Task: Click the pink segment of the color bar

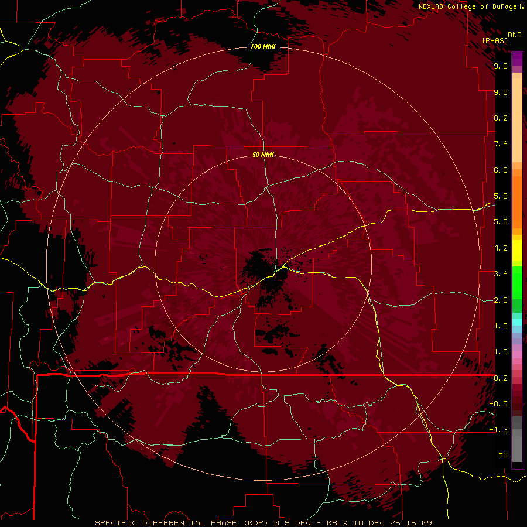Action: (x=517, y=355)
